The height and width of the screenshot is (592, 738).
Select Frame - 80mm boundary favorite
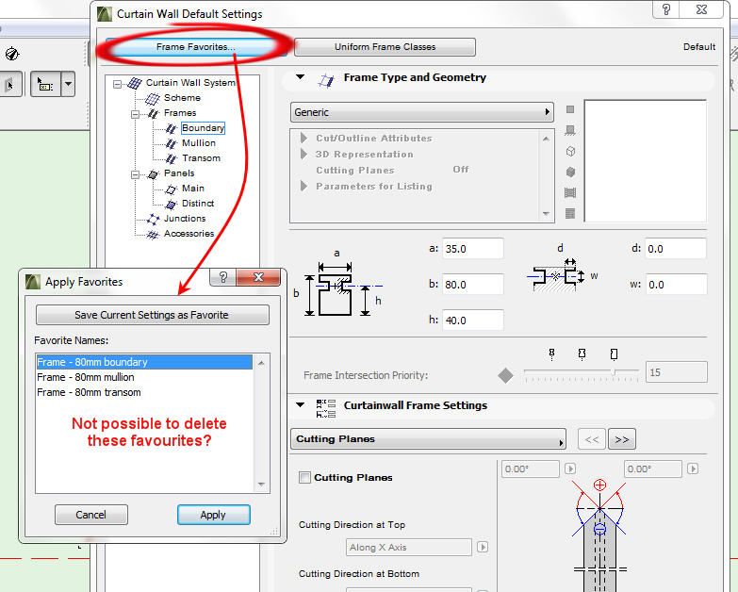click(x=144, y=362)
